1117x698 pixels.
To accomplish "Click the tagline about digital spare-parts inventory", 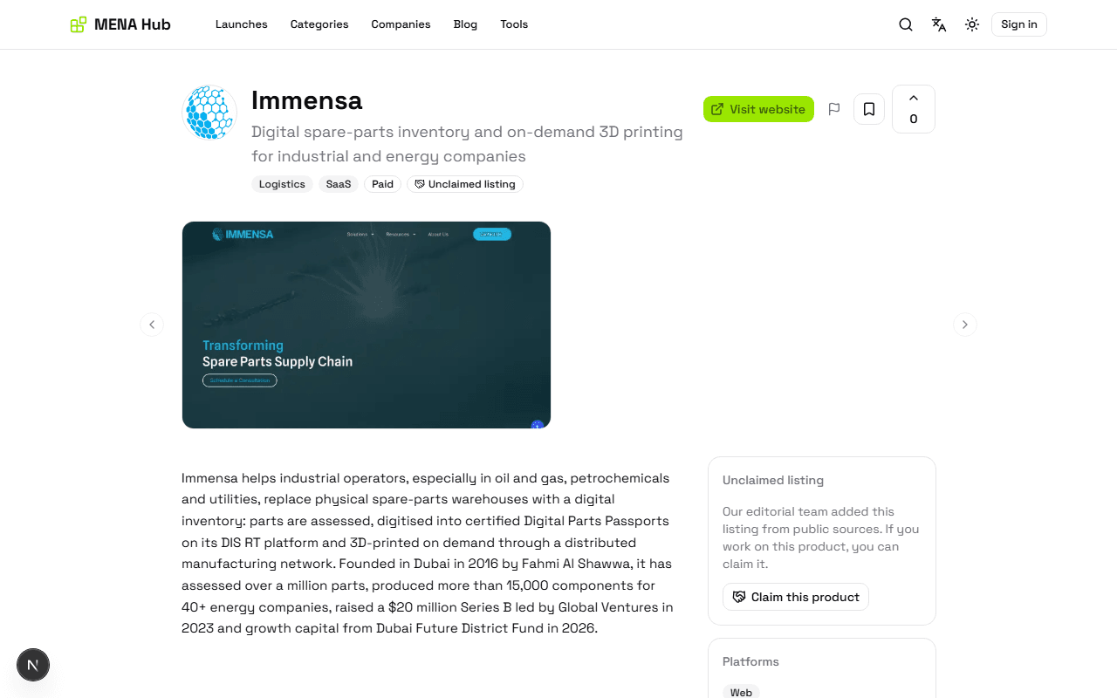I will tap(467, 144).
